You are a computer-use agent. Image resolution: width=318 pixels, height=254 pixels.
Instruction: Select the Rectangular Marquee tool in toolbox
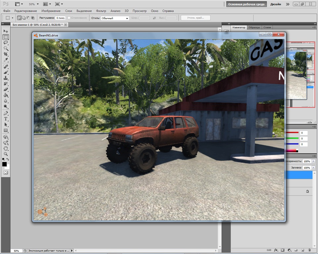tap(6, 37)
